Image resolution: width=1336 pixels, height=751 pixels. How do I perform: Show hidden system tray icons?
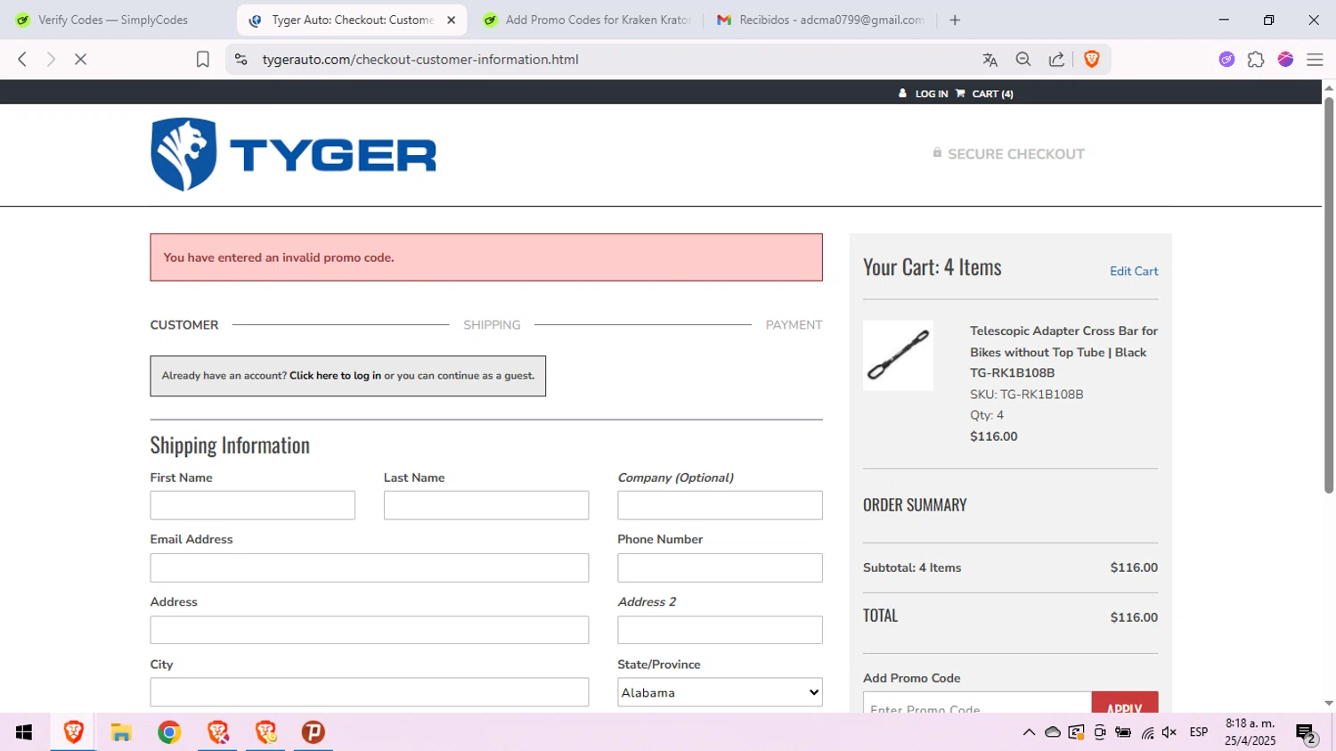(1029, 732)
